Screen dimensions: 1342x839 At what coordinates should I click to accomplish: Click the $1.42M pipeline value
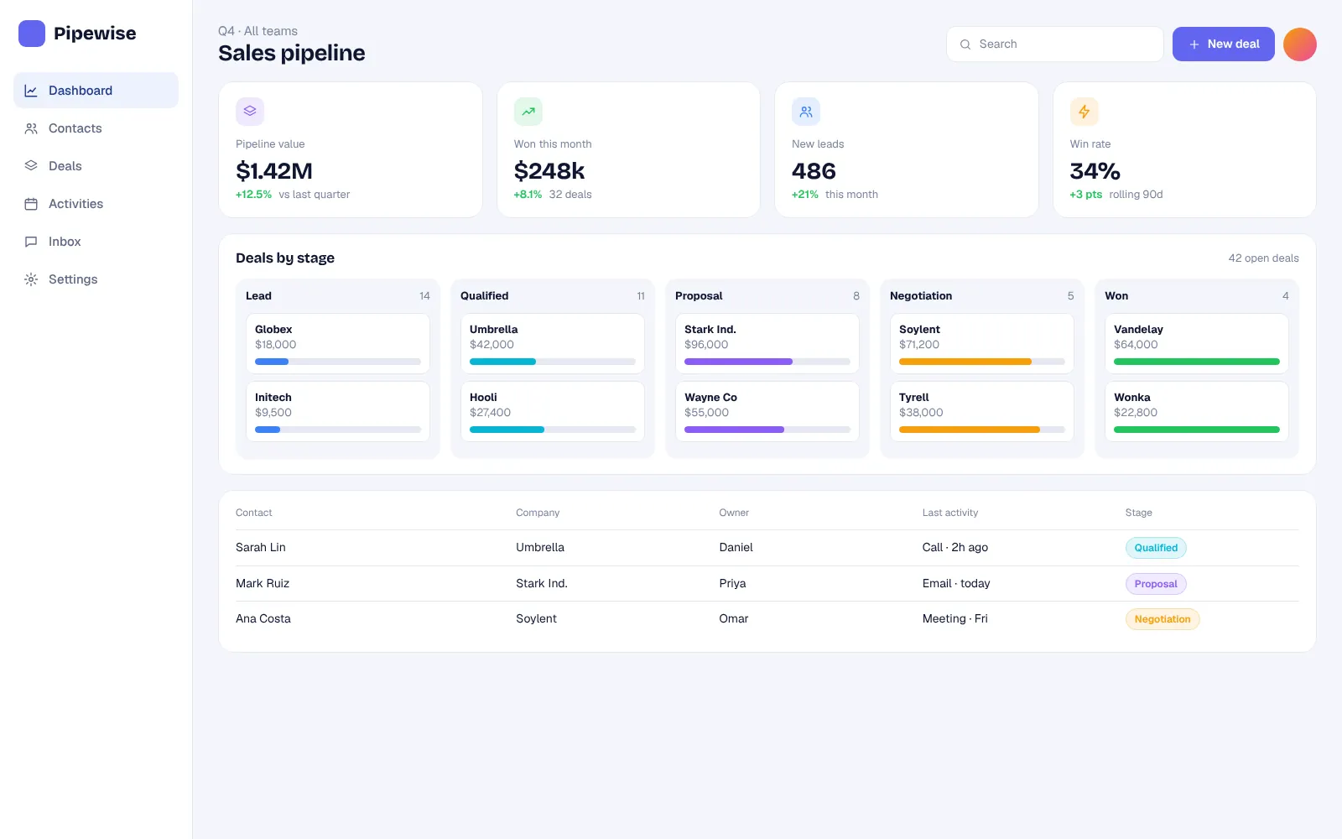pos(274,171)
